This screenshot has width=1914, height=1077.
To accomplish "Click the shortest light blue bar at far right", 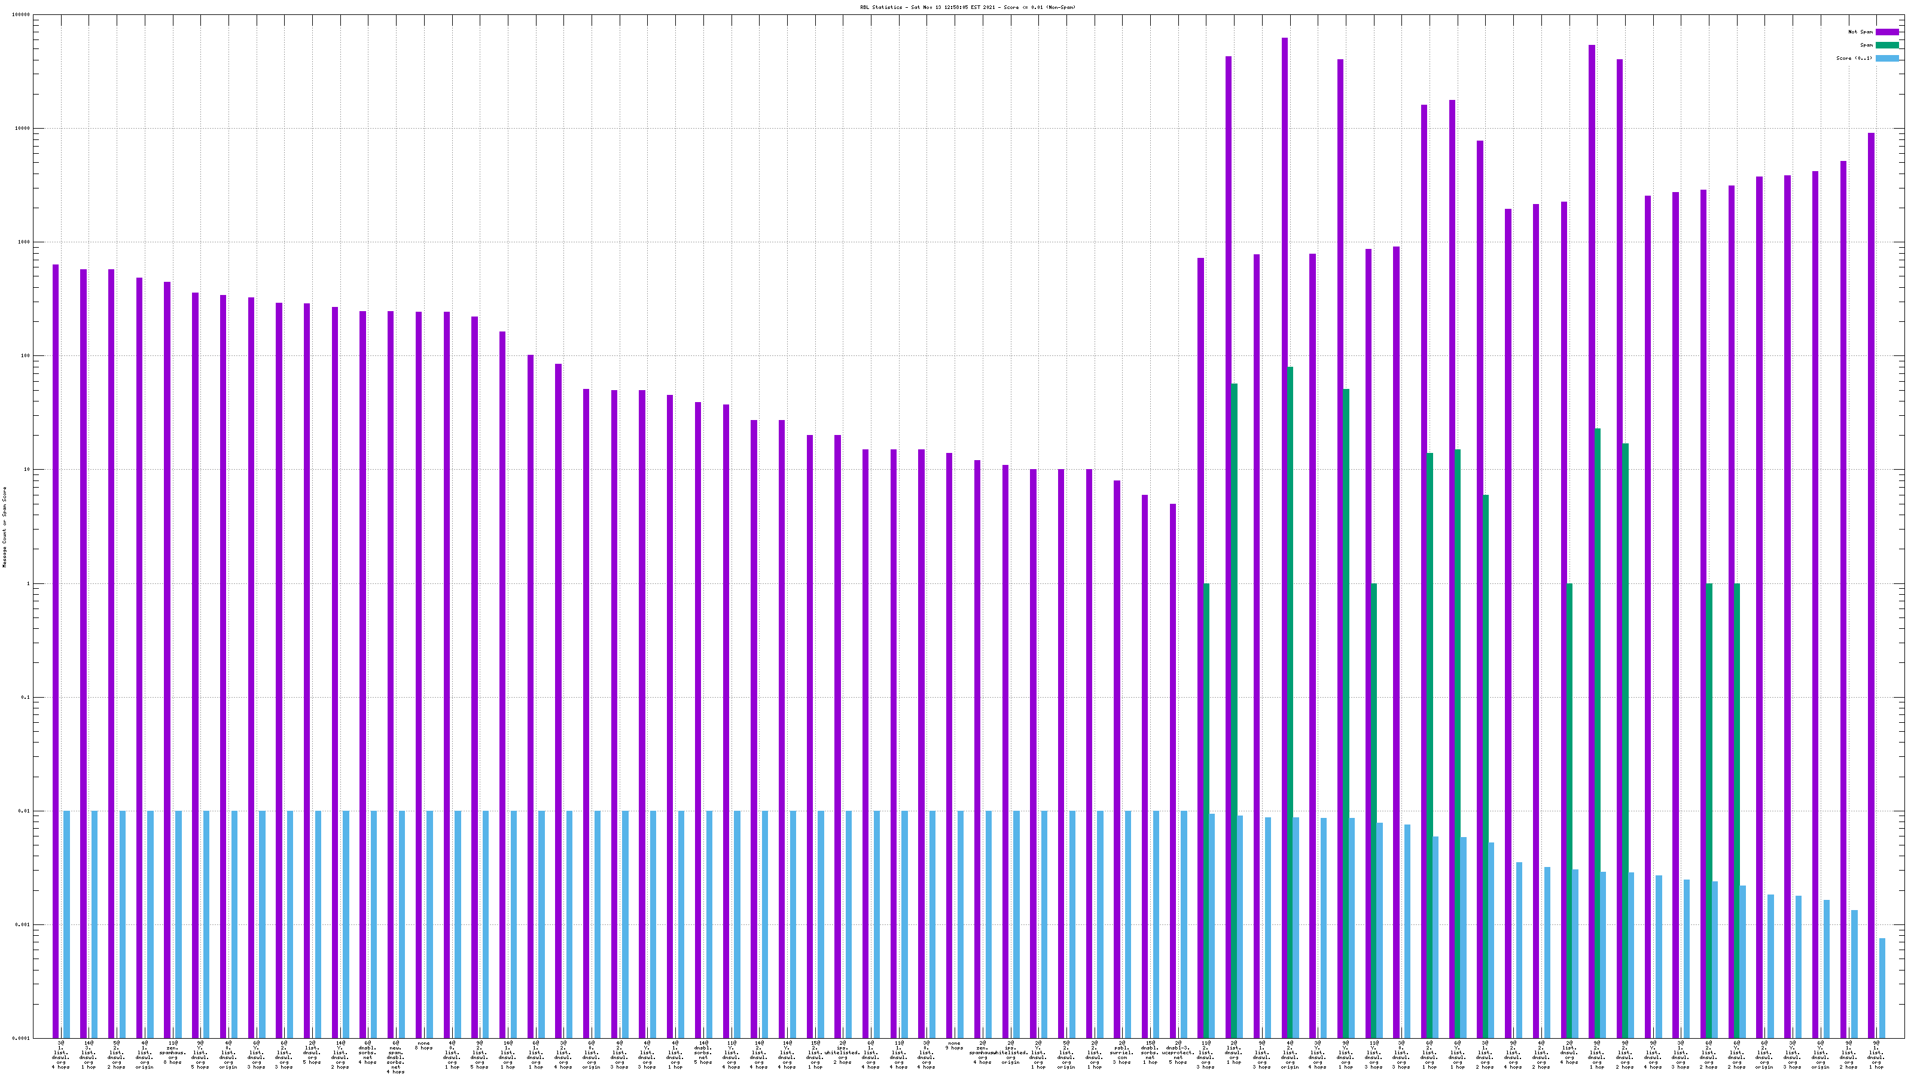I will coord(1882,988).
